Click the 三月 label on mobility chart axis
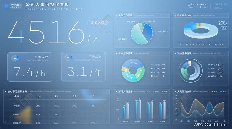This screenshot has width=232, height=129. 195,121
